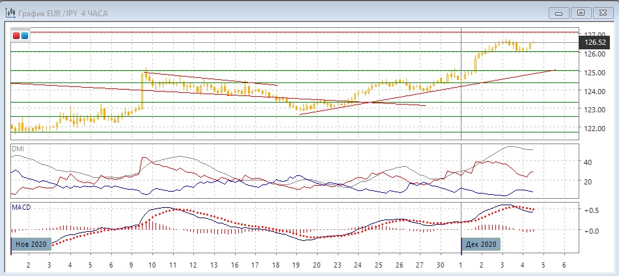Select the current price tag 126.52
The image size is (619, 276).
(594, 42)
